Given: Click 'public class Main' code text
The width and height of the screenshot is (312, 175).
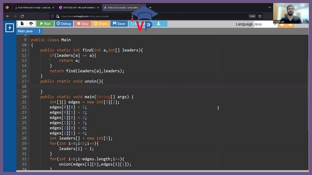Looking at the screenshot, I should click(51, 40).
